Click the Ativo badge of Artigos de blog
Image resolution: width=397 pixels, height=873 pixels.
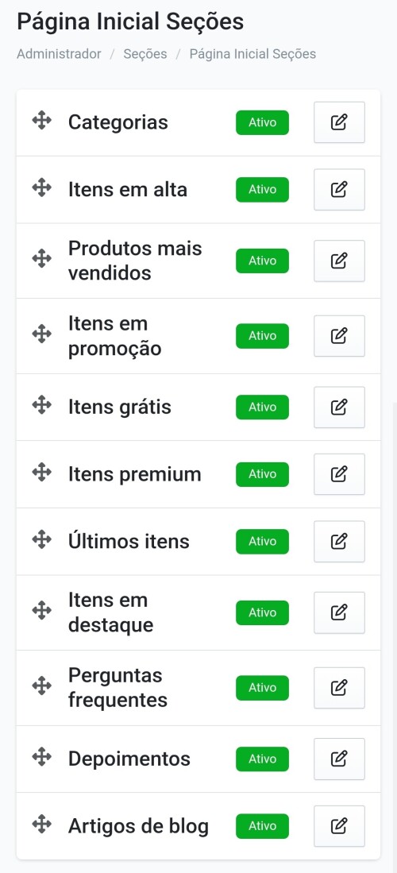point(262,826)
